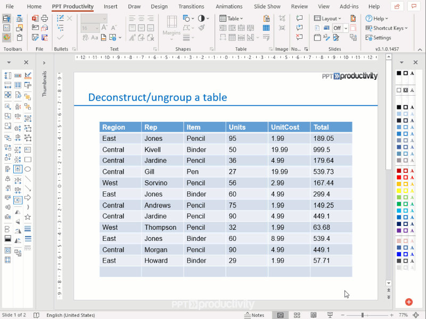Click the Crop icon in the Image group

[282, 19]
